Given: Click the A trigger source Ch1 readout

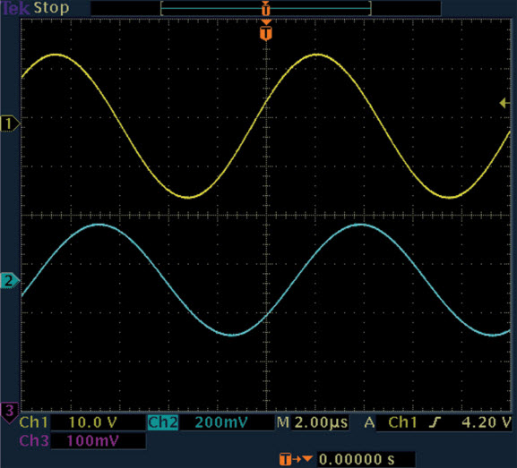Looking at the screenshot, I should point(391,422).
